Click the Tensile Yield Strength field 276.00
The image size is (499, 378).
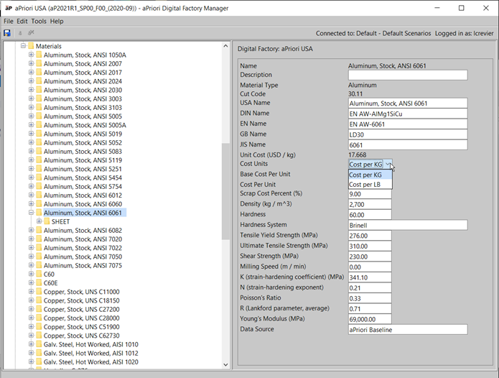(x=370, y=236)
